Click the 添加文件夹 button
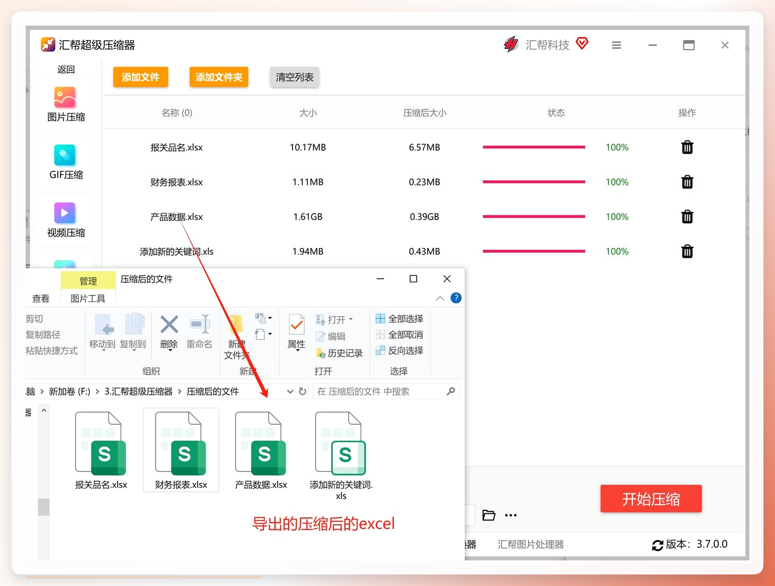This screenshot has width=775, height=586. point(219,77)
